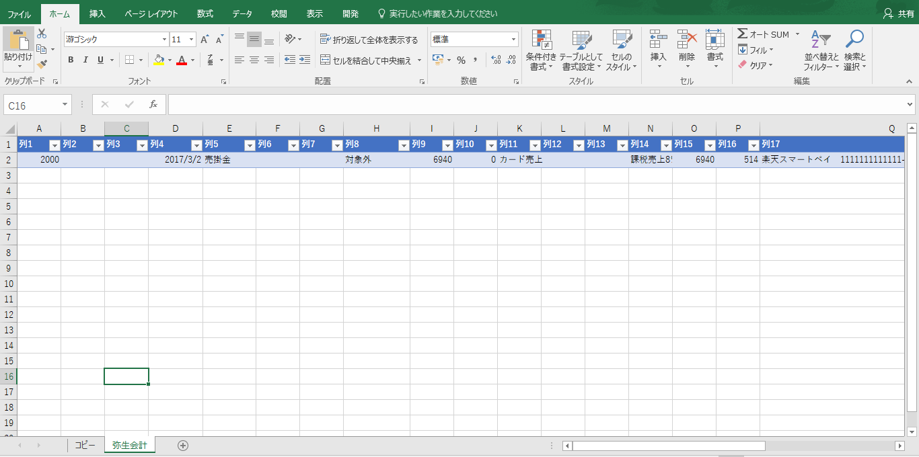The image size is (919, 457).
Task: Click the formula bar input field
Action: 537,105
